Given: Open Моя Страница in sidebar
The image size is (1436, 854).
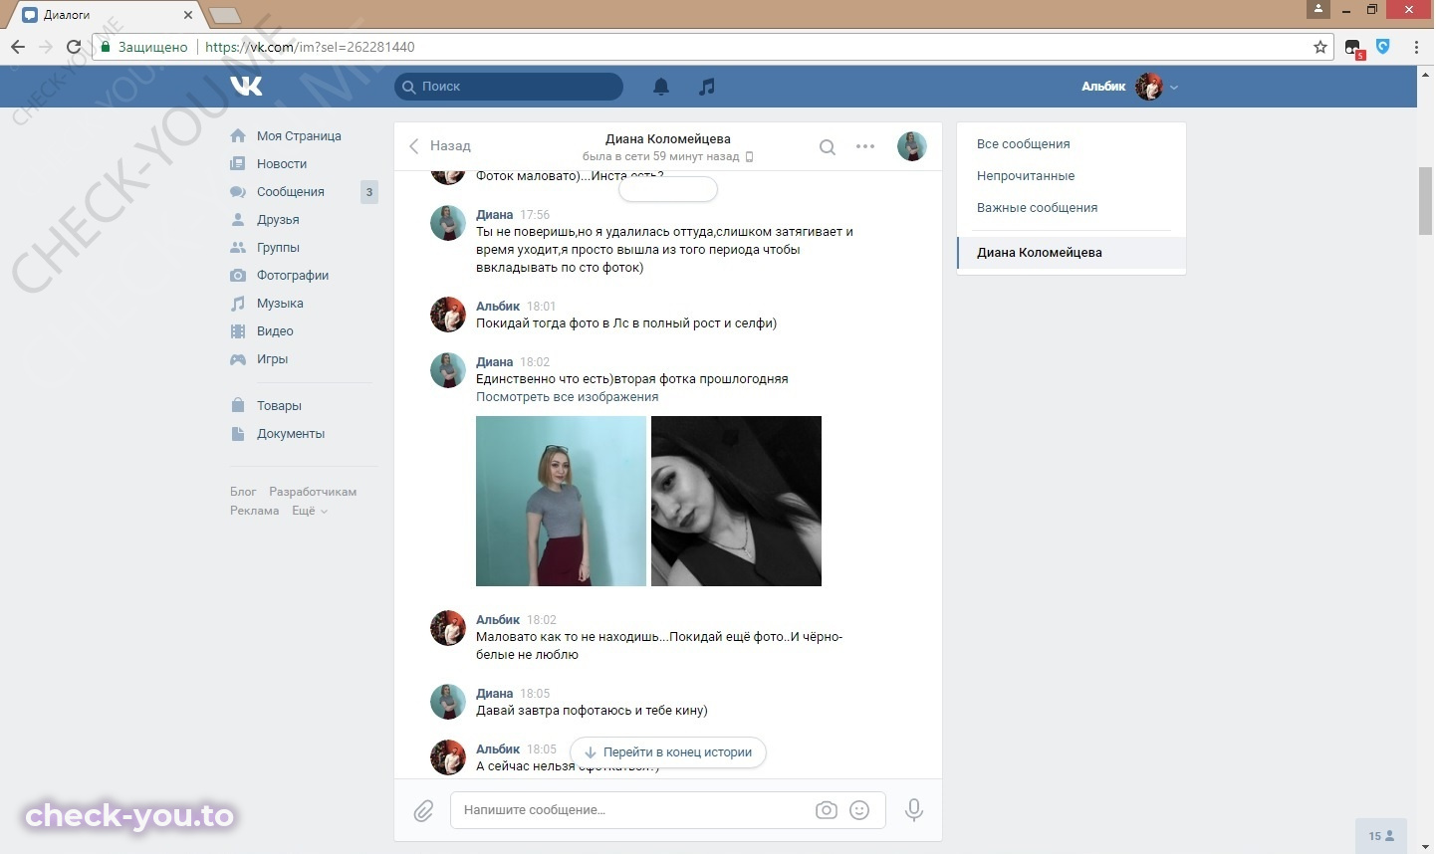Looking at the screenshot, I should (x=299, y=136).
